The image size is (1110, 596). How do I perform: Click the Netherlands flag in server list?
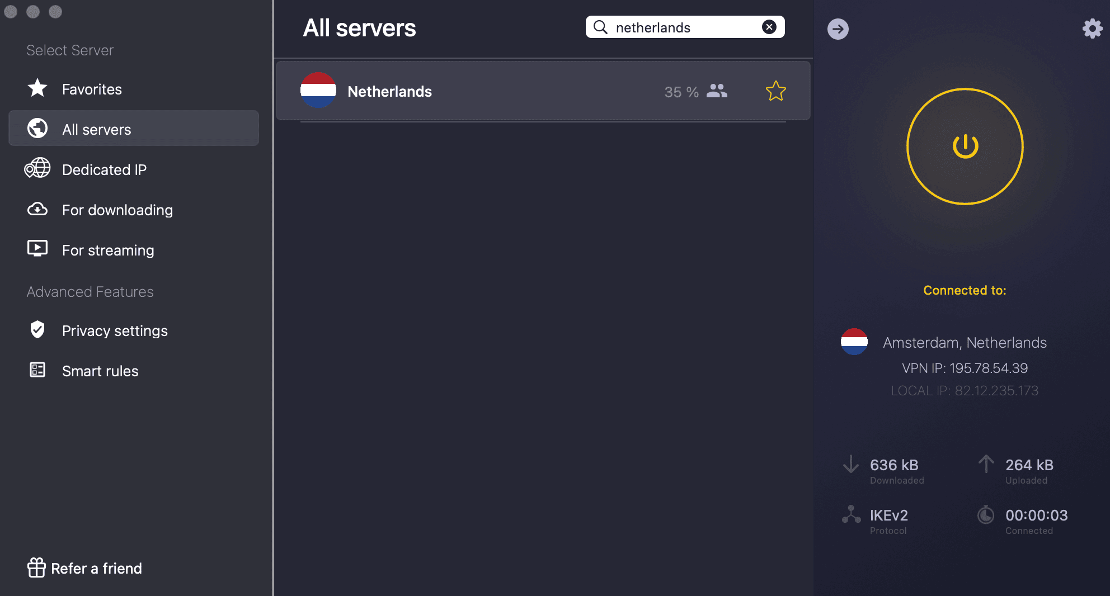(318, 90)
